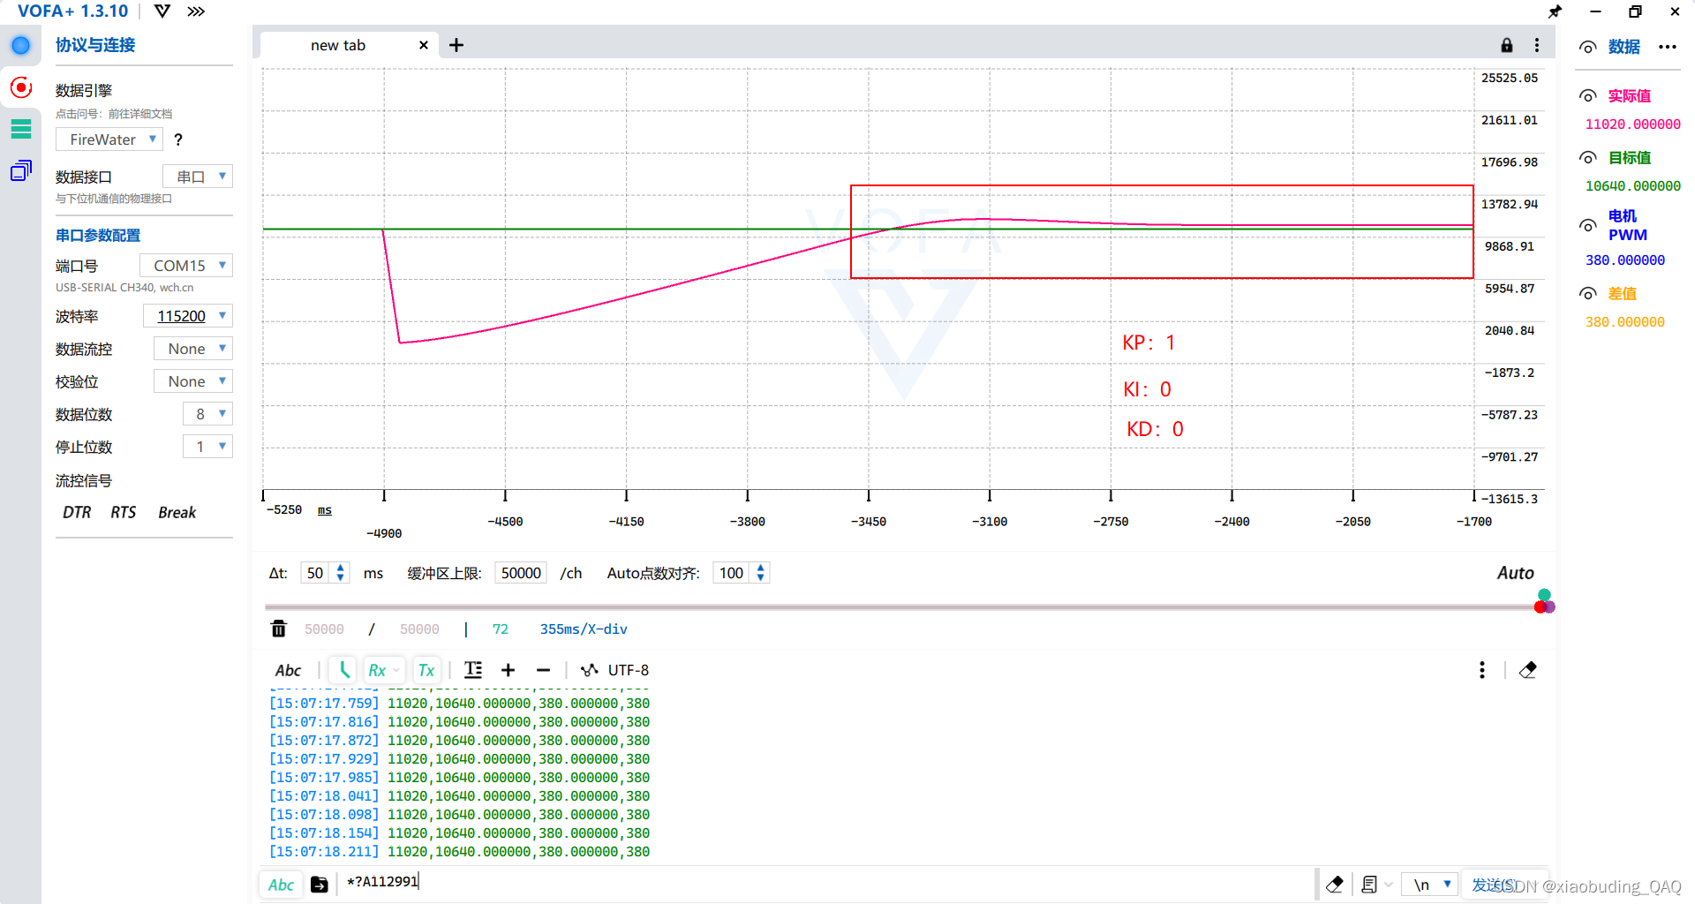This screenshot has height=904, width=1695.
Task: Clear buffer with the trash can icon
Action: (279, 629)
